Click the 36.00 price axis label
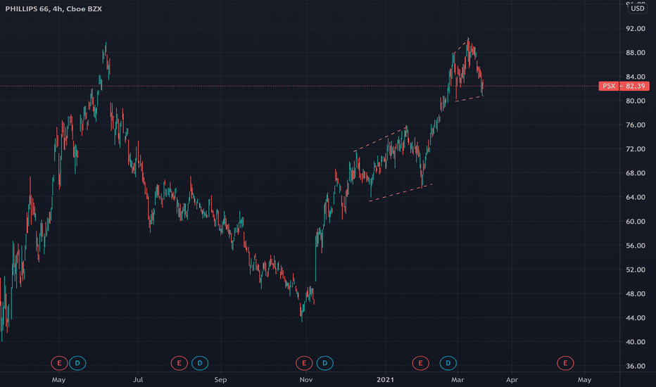The width and height of the screenshot is (656, 387). click(636, 366)
